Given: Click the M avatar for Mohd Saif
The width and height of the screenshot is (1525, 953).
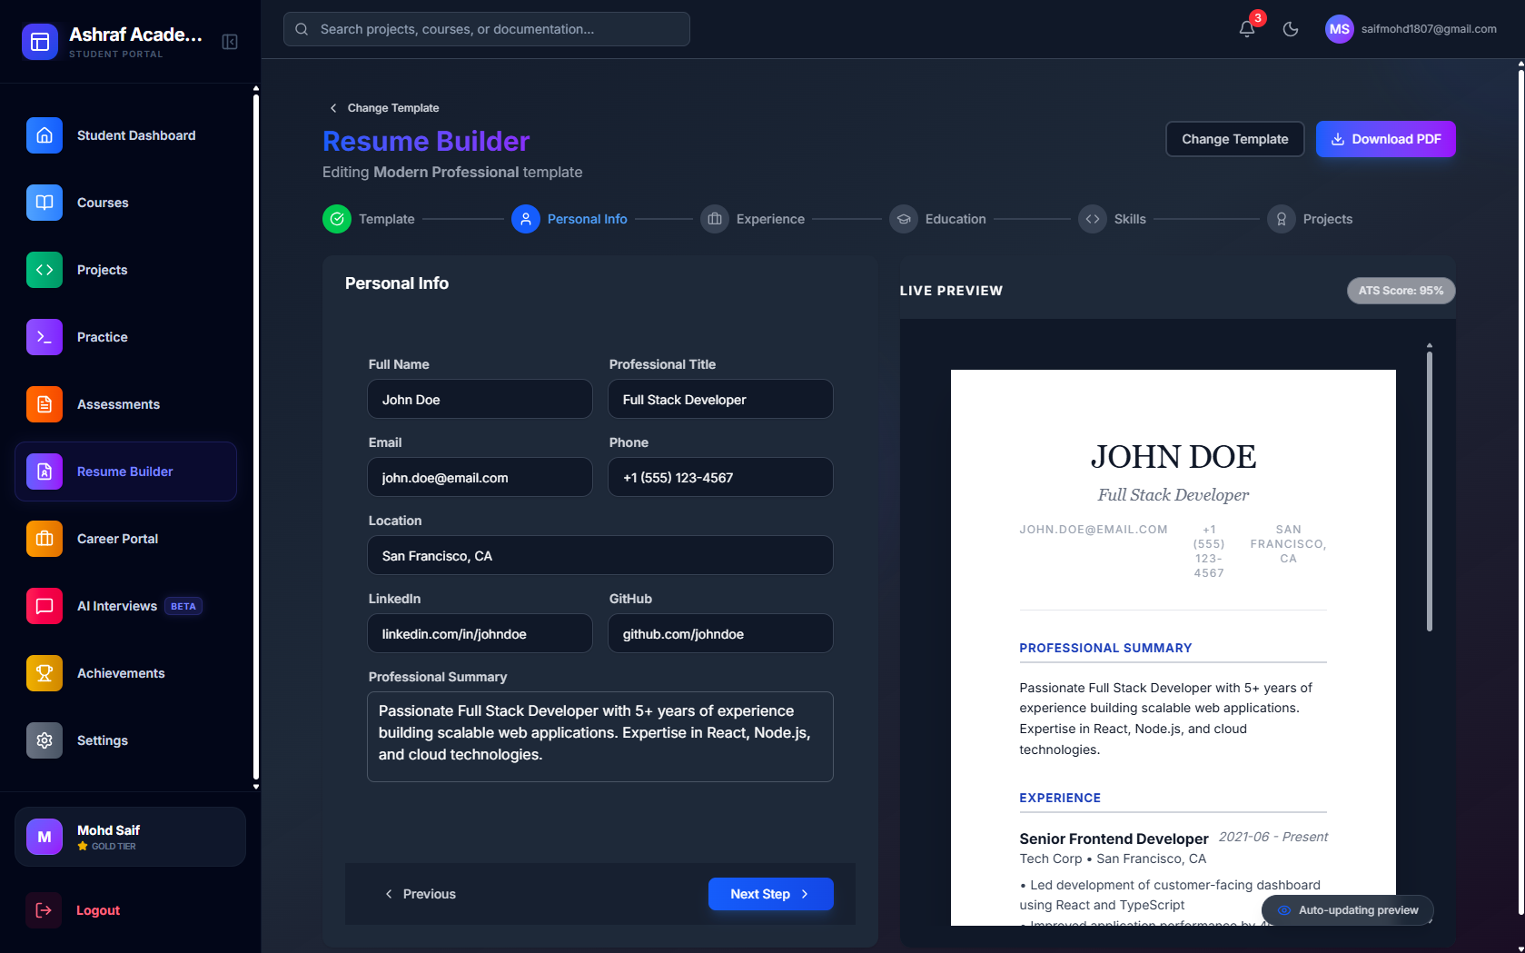Looking at the screenshot, I should click(45, 837).
